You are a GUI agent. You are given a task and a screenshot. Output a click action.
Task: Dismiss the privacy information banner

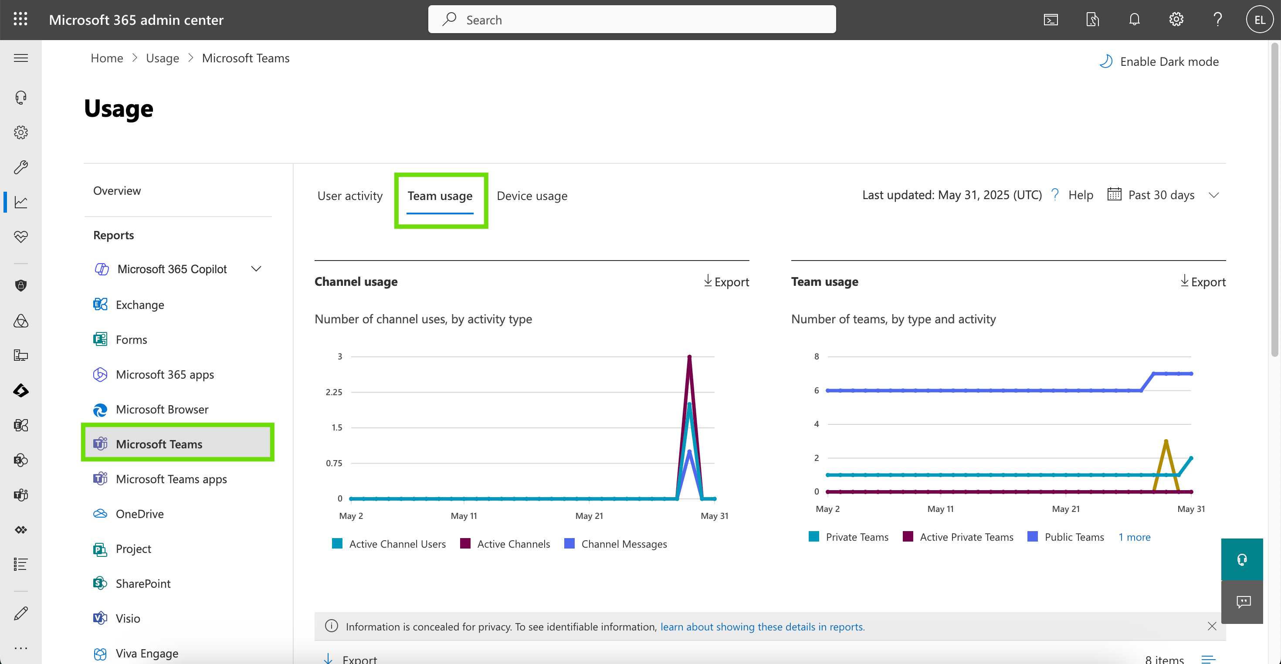coord(1212,626)
